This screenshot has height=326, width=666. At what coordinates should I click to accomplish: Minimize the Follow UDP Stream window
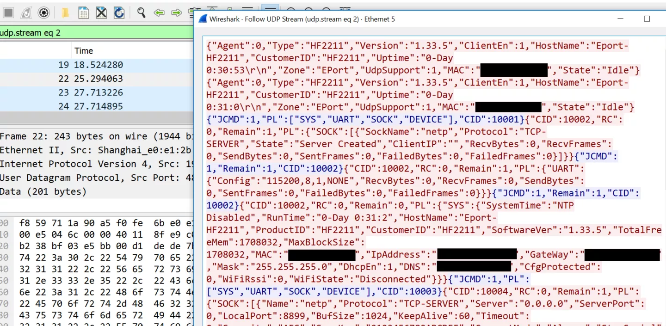tap(620, 19)
